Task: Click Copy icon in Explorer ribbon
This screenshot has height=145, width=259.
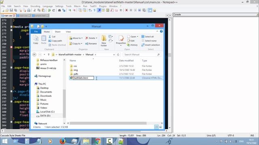Action: pyautogui.click(x=36, y=40)
